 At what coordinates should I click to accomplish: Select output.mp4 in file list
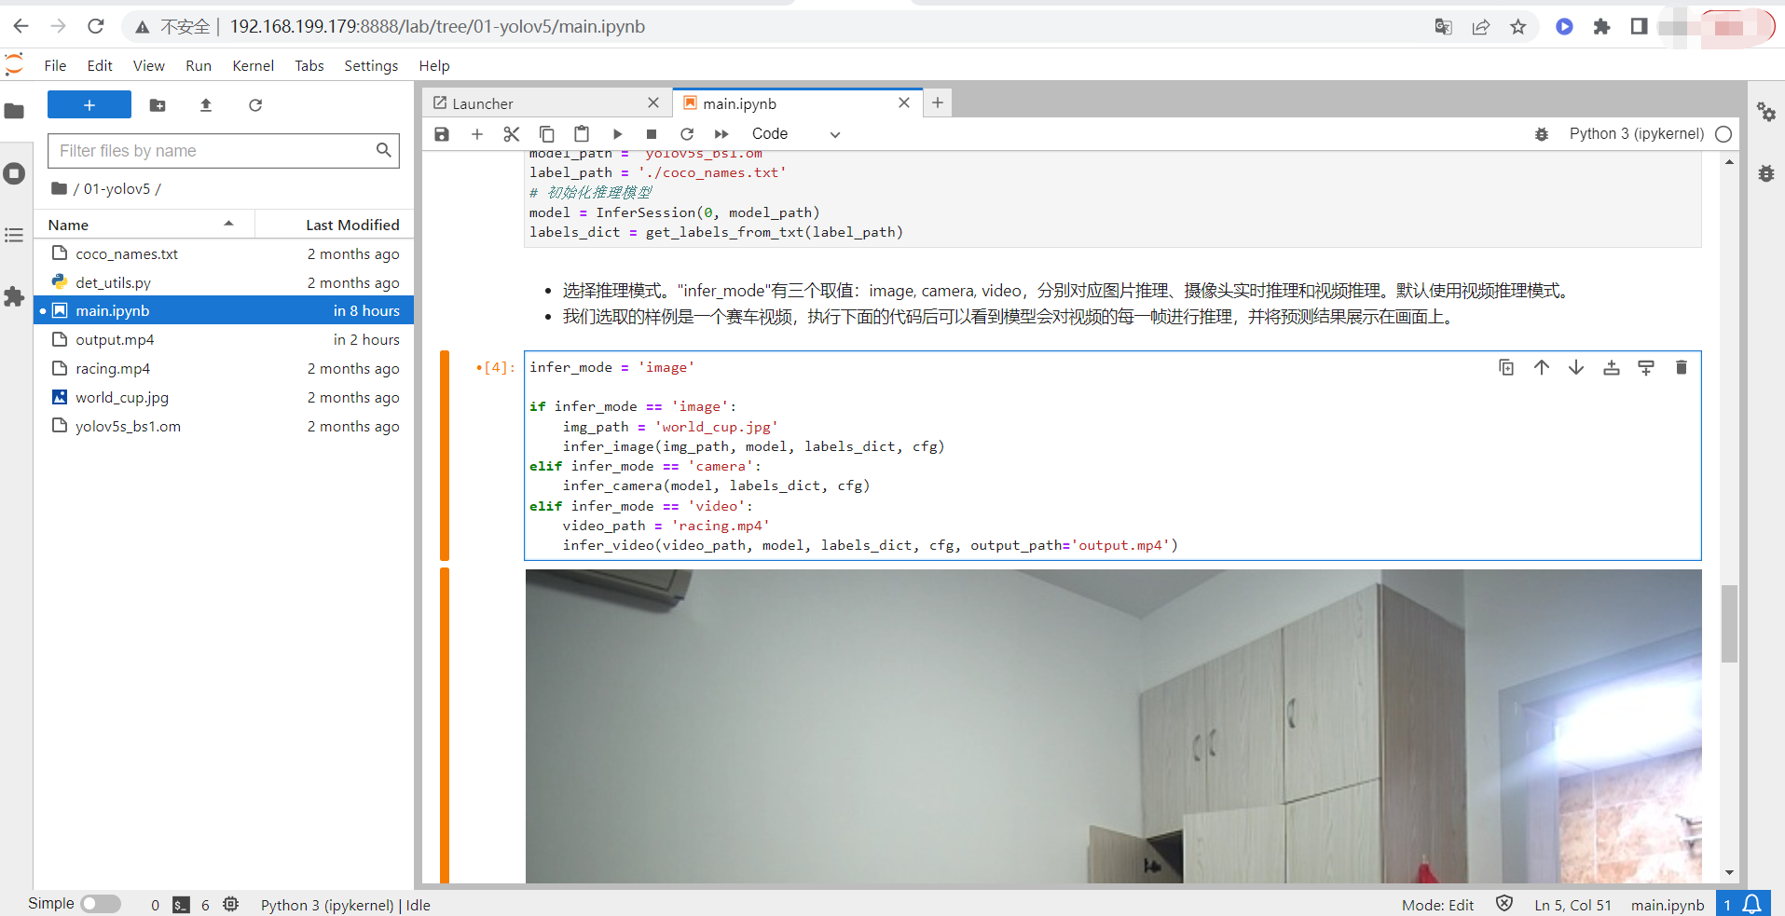(224, 339)
